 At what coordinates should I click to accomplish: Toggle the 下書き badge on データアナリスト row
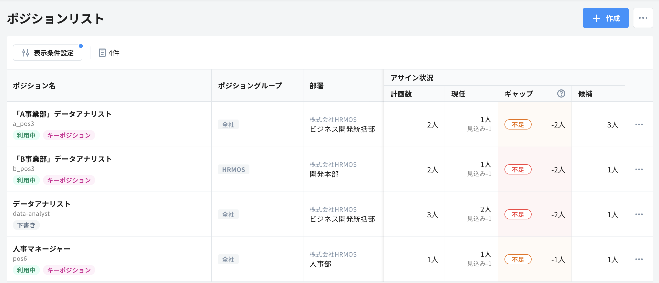coord(26,225)
